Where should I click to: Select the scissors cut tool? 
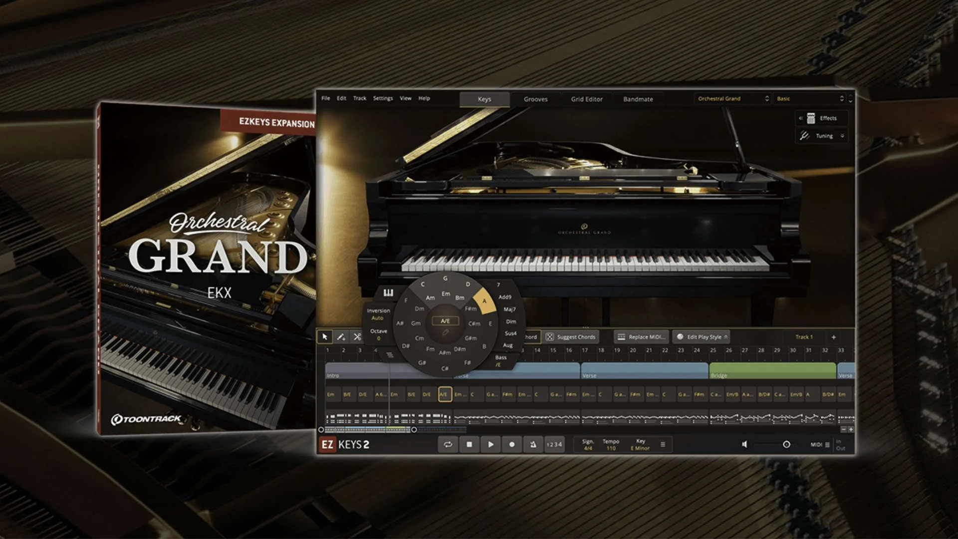357,337
